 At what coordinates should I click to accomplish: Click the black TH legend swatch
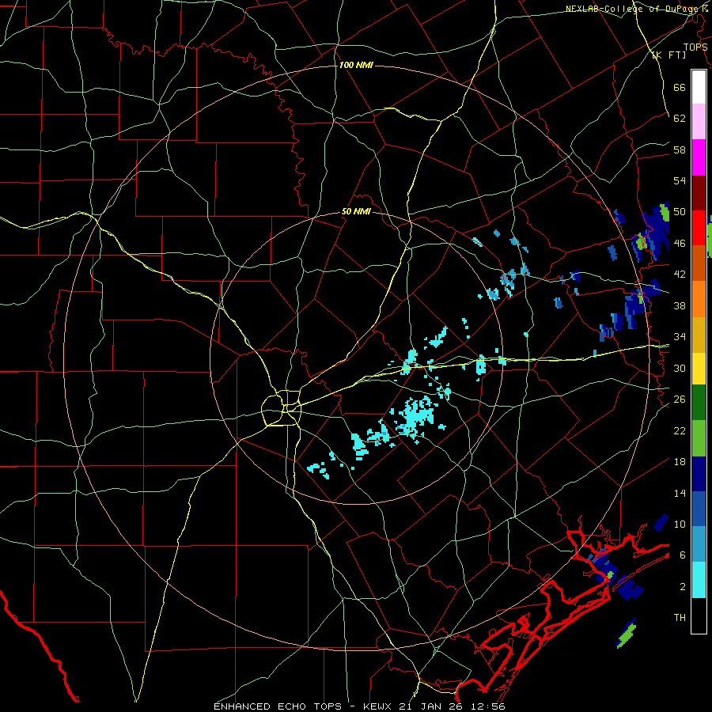(699, 615)
